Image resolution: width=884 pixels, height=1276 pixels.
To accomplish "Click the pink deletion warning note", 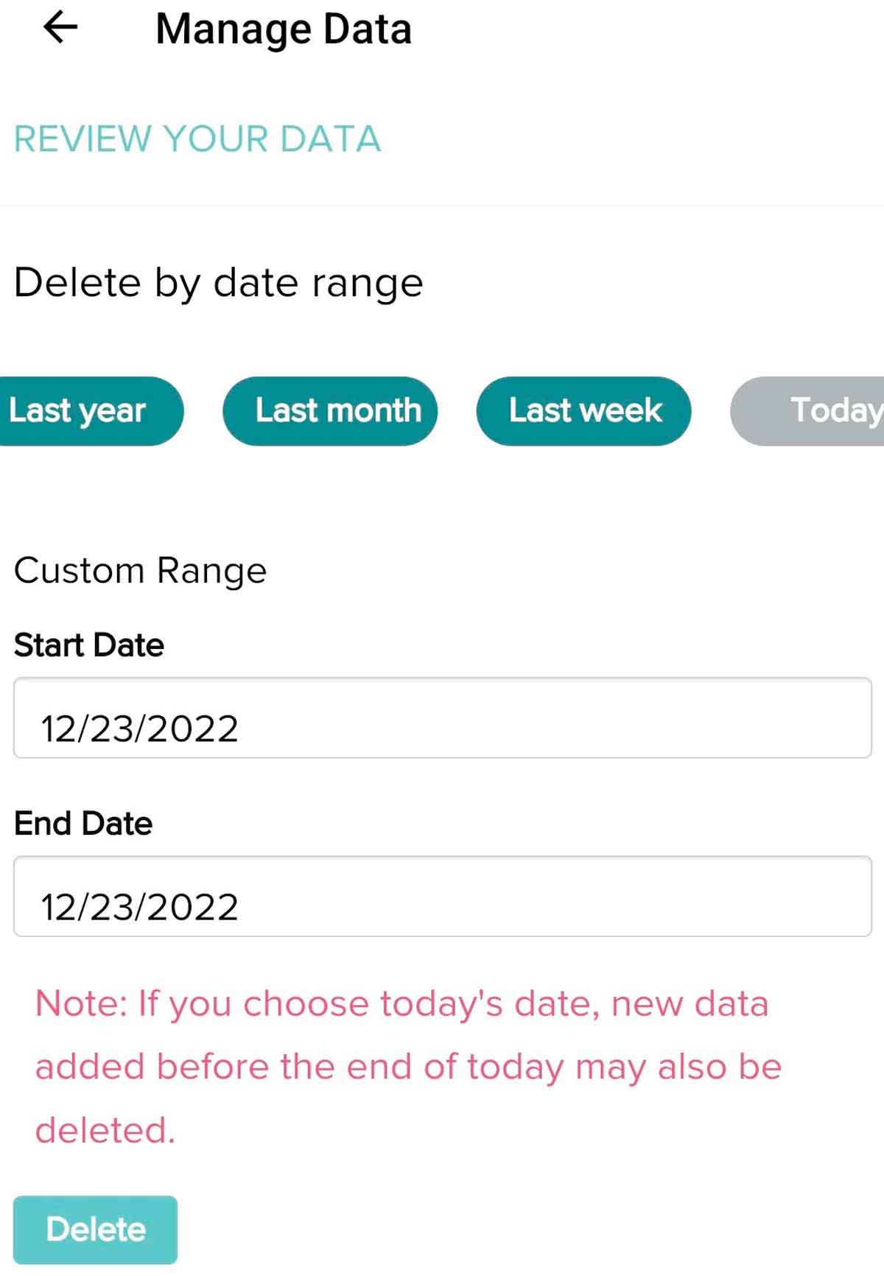I will [x=410, y=1065].
